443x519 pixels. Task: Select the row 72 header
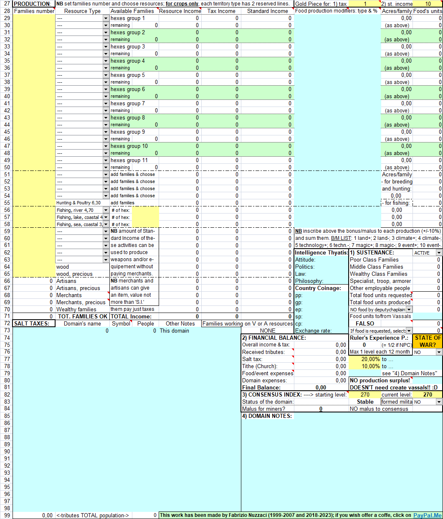tap(6, 324)
